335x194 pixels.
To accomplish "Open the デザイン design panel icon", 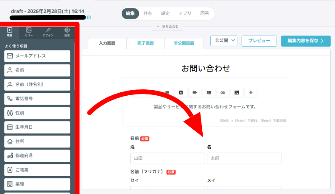I will (48, 32).
